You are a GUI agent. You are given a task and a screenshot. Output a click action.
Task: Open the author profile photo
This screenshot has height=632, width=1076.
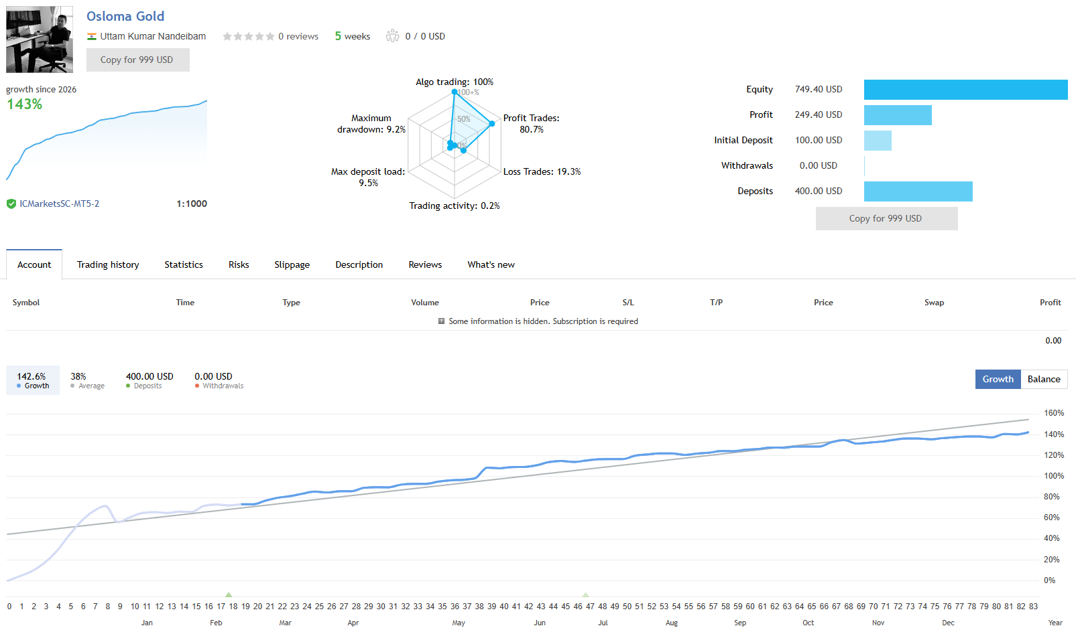[x=40, y=39]
